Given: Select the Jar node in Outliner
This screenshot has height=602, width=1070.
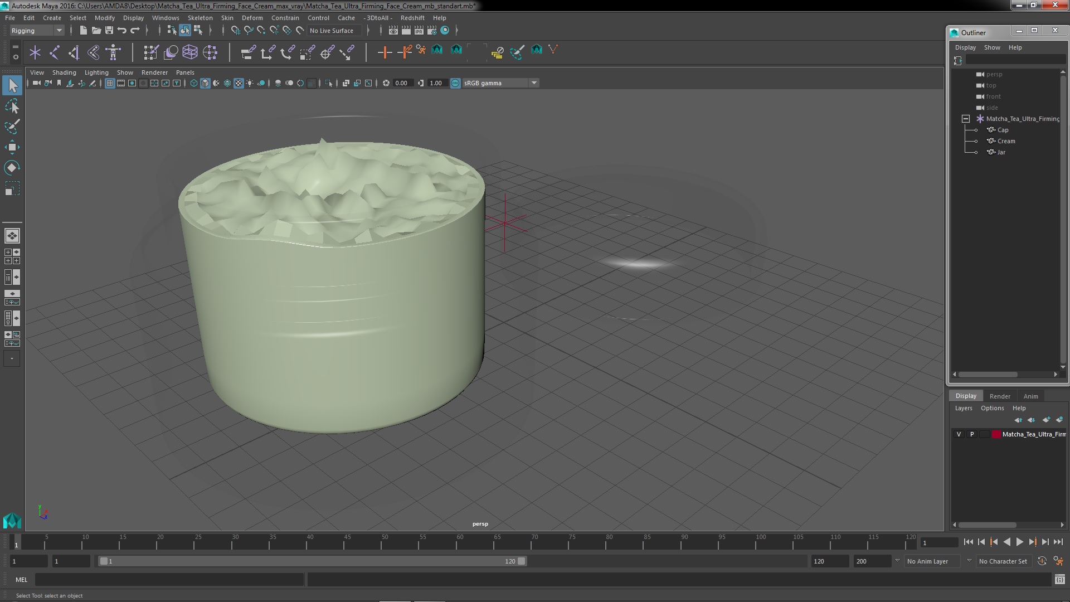Looking at the screenshot, I should (x=1001, y=152).
